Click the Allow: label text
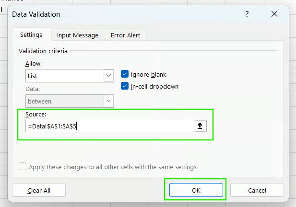Image resolution: width=296 pixels, height=207 pixels. pos(34,64)
